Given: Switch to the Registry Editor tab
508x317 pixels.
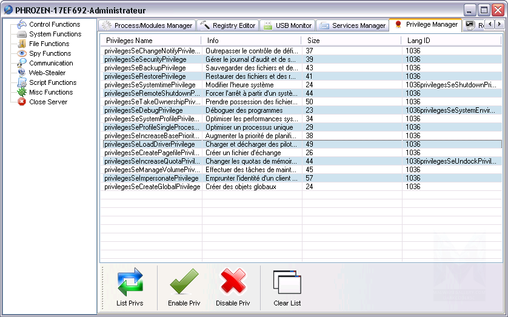Looking at the screenshot, I should [227, 25].
